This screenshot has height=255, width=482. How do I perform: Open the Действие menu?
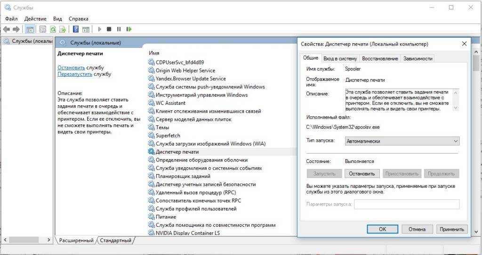coord(35,19)
